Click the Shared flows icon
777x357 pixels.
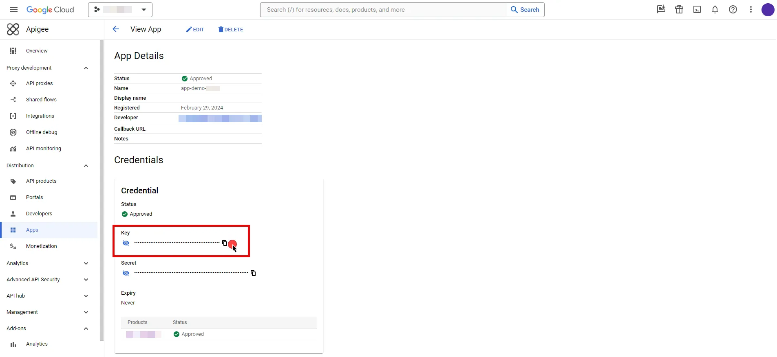click(13, 100)
